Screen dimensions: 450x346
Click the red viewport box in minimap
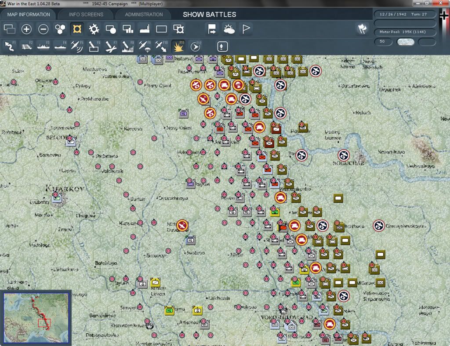pos(44,323)
